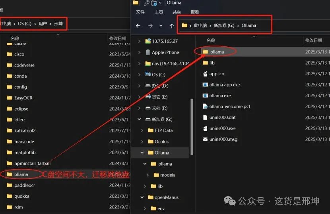Select .EasyOCR folder in left window
Screen dimensions: 330x214
(x=19, y=98)
